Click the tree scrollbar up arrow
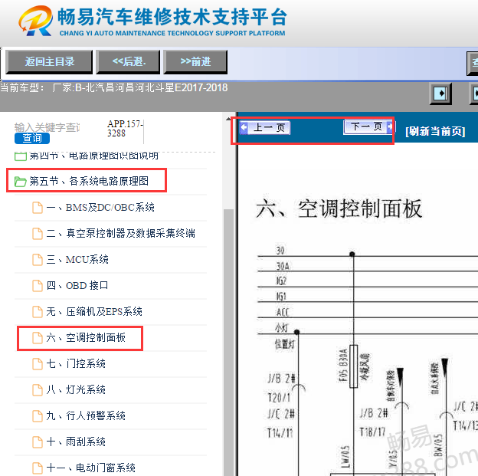The height and width of the screenshot is (476, 478). pyautogui.click(x=228, y=119)
